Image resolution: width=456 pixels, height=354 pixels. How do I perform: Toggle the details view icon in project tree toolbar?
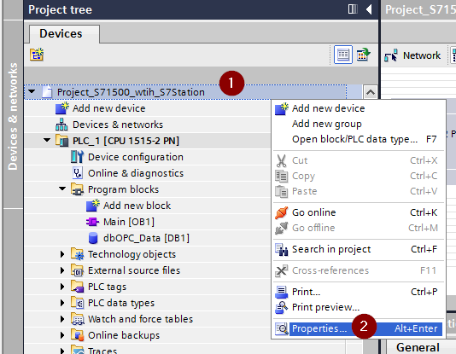pyautogui.click(x=343, y=55)
